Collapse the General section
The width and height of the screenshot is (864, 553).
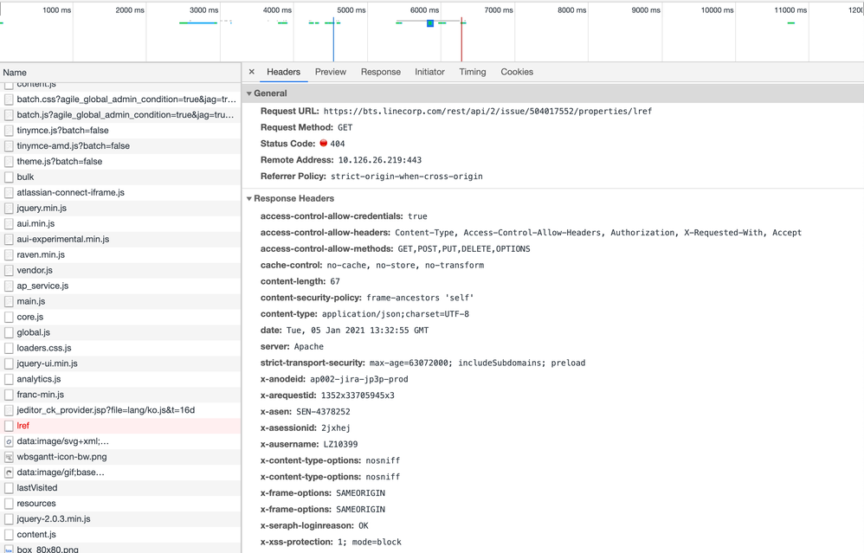coord(249,93)
